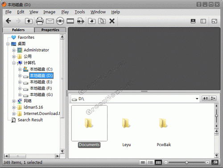Image resolution: width=223 pixels, height=168 pixels.
Task: Go up one folder level
Action: (x=29, y=21)
